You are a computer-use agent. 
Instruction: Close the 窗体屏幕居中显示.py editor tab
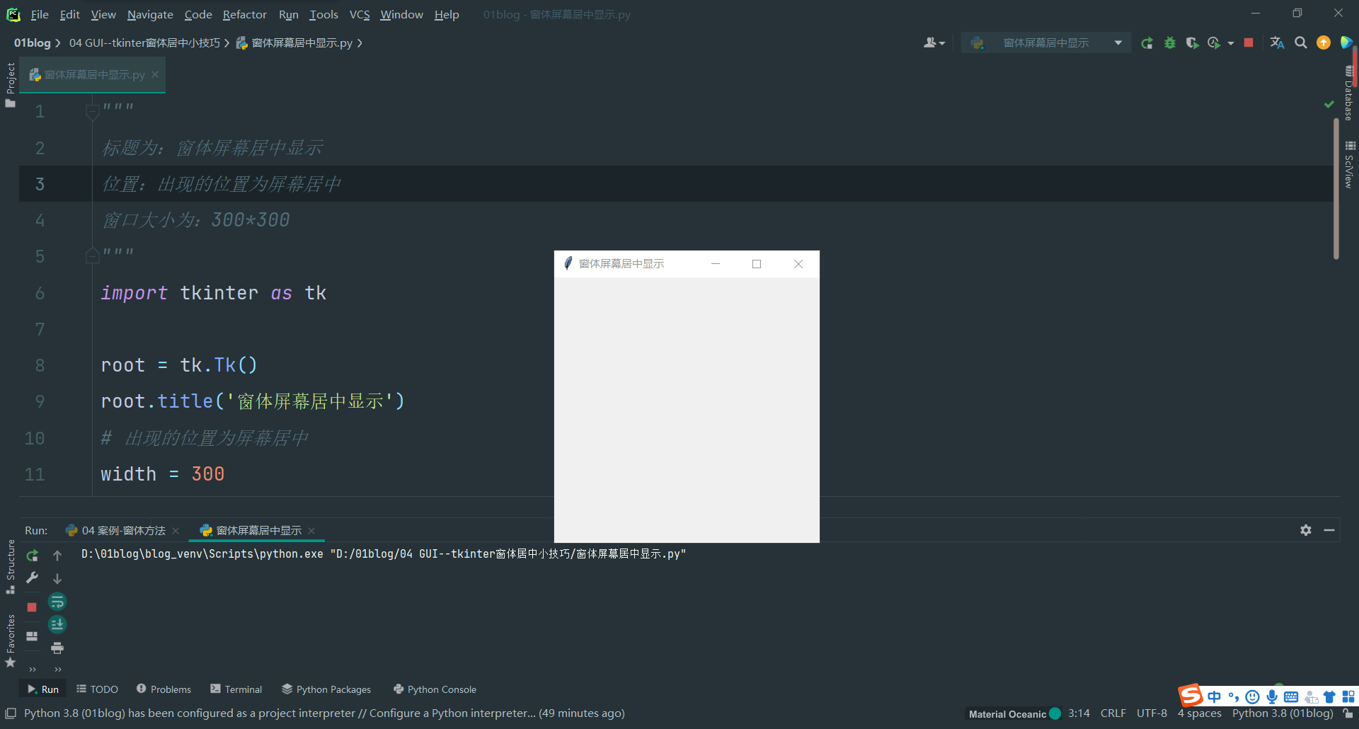pyautogui.click(x=155, y=74)
